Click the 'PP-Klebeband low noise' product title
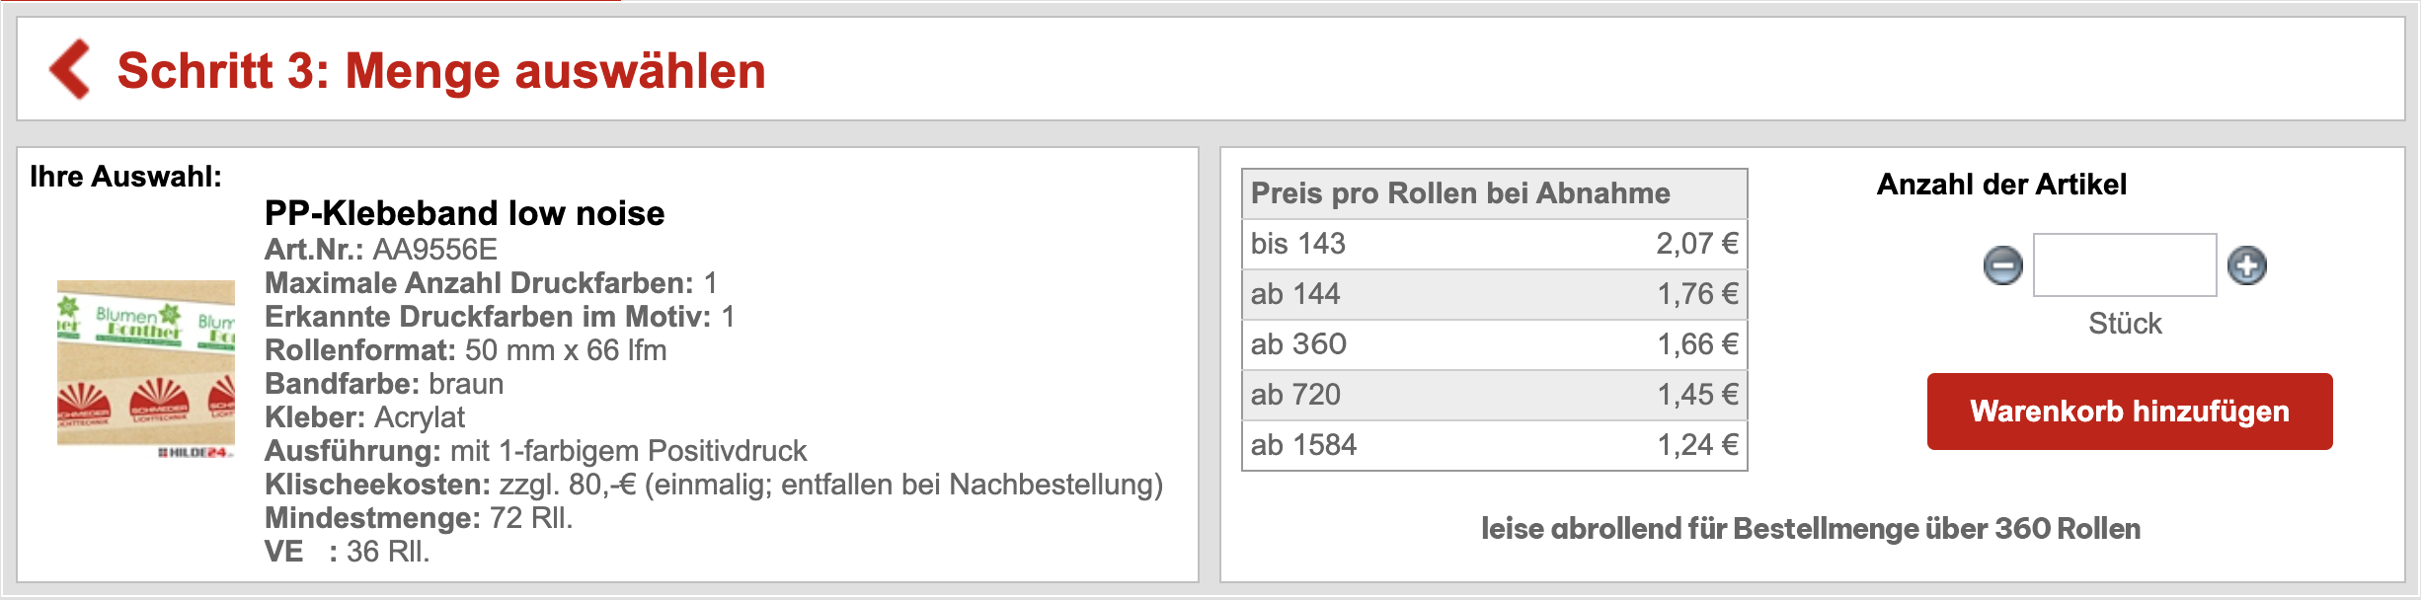Viewport: 2421px width, 600px height. [x=464, y=213]
